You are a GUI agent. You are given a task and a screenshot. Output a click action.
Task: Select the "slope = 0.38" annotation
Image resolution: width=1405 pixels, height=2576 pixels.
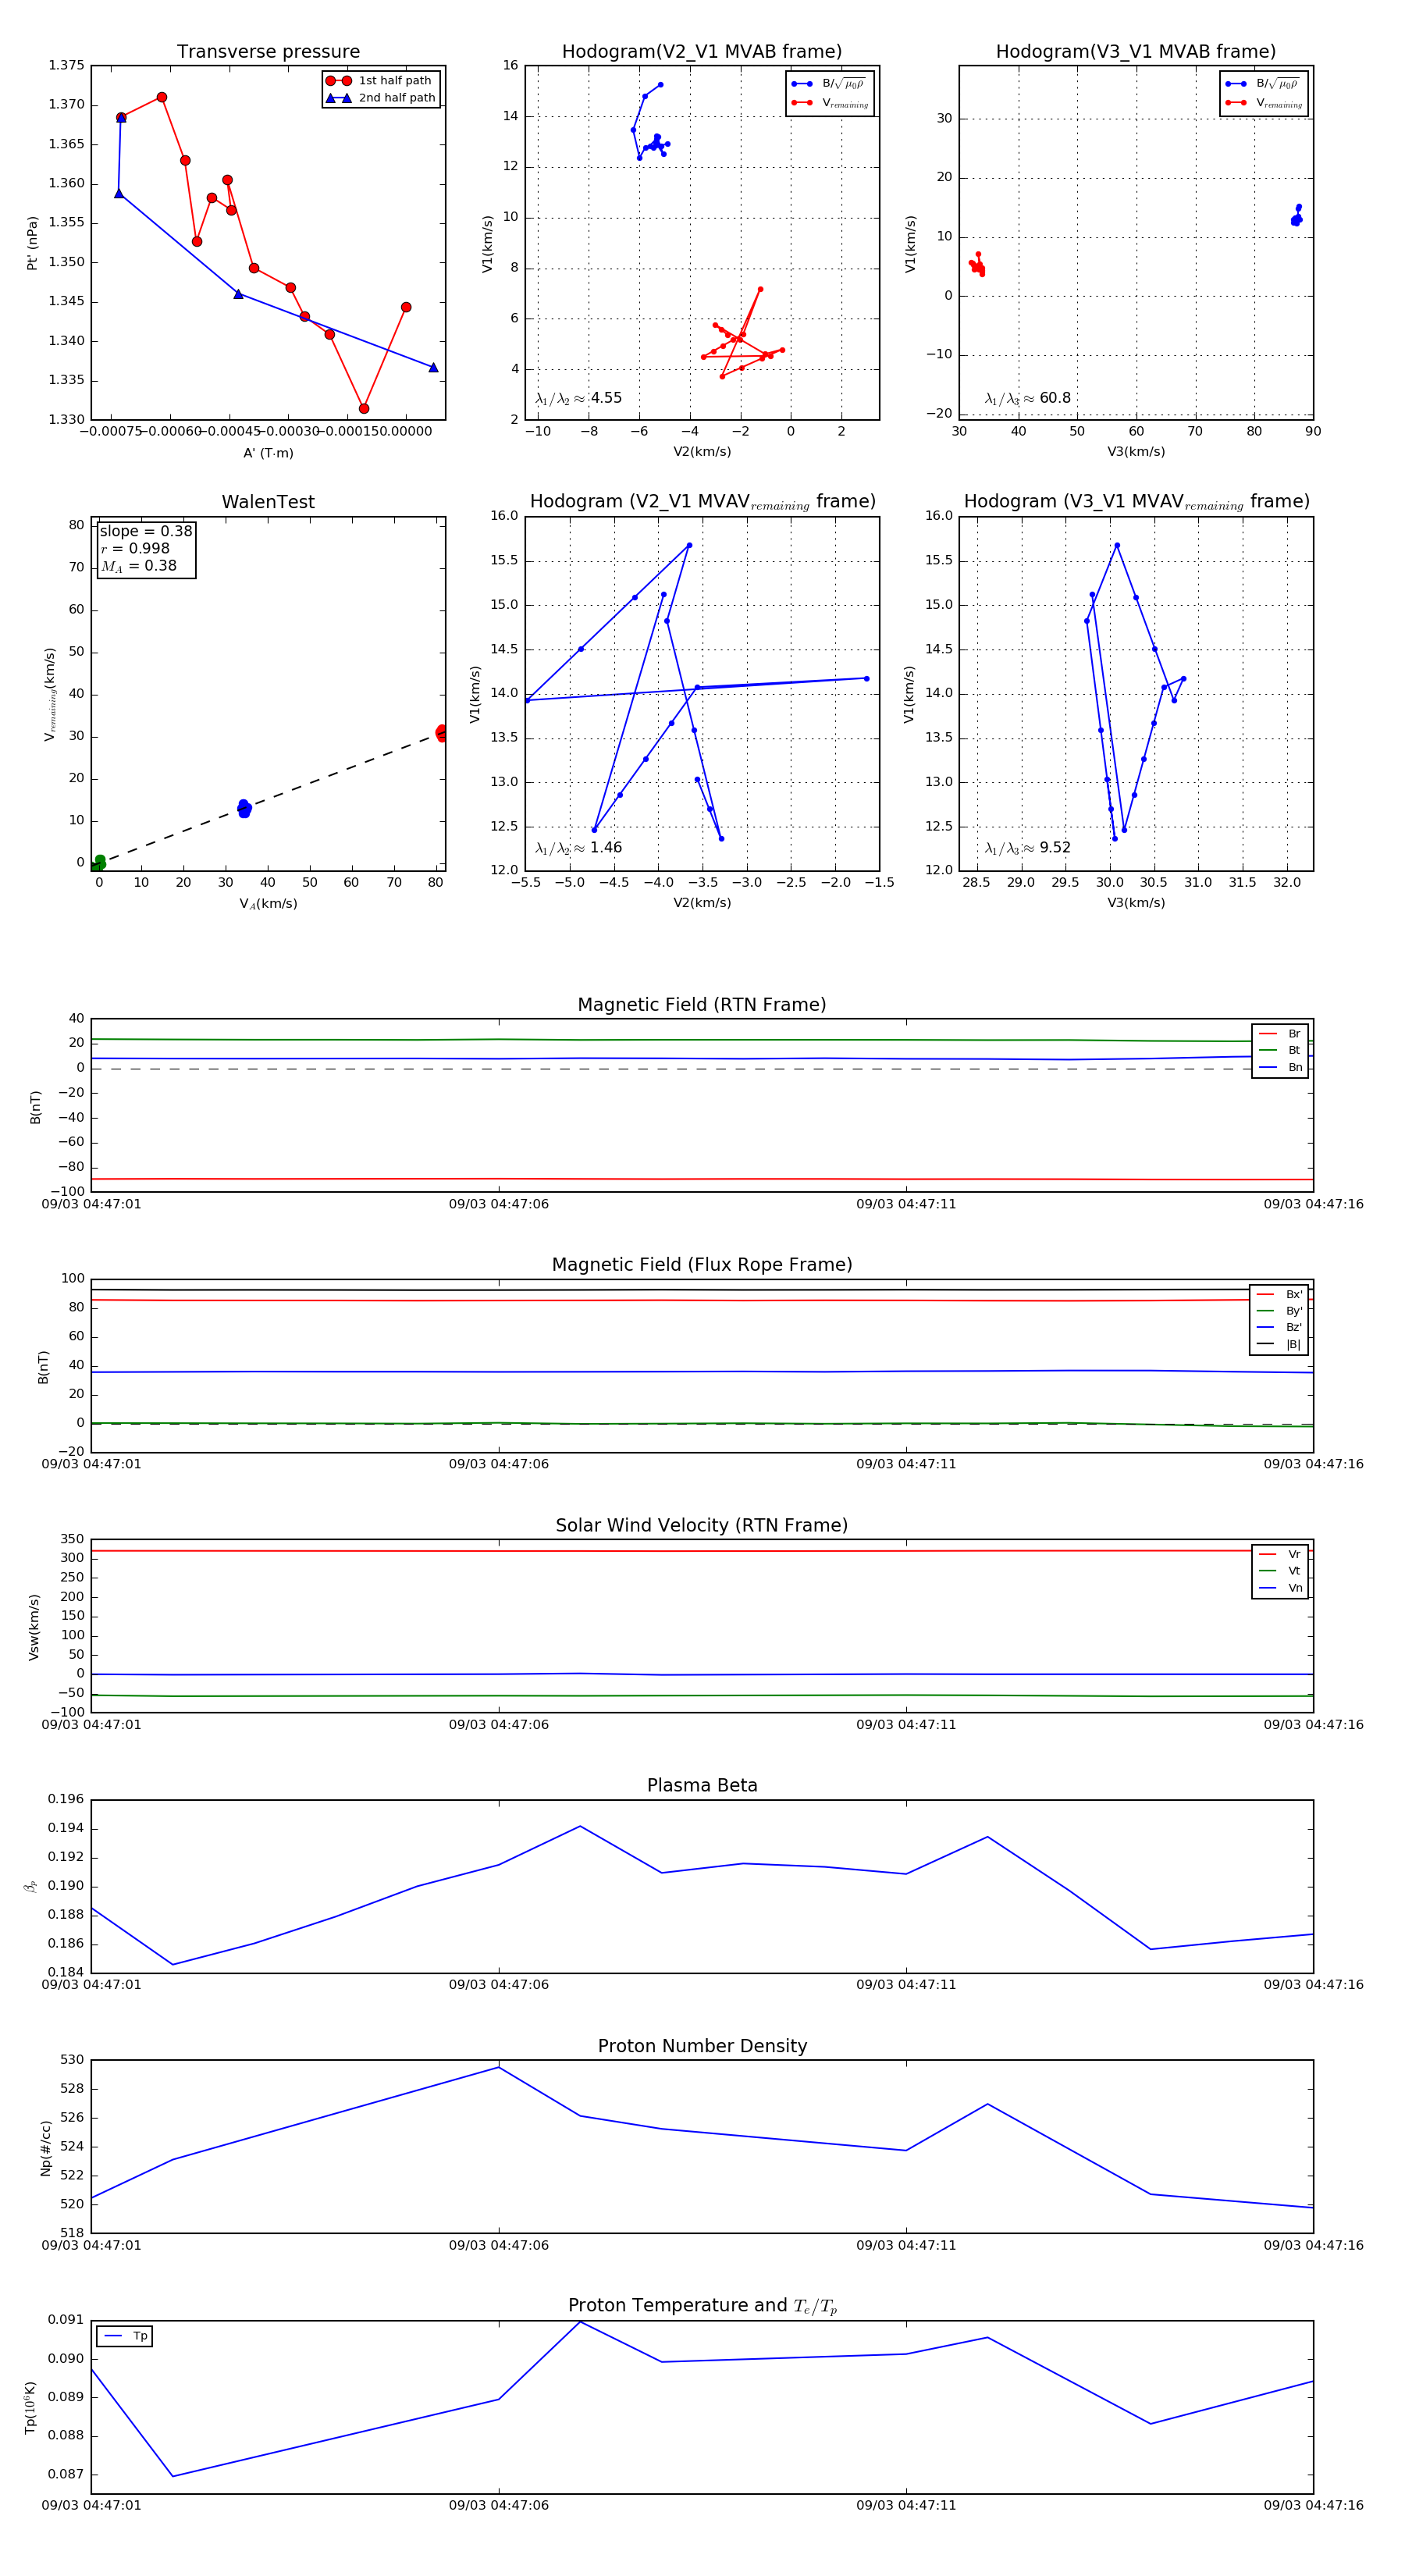(x=146, y=531)
